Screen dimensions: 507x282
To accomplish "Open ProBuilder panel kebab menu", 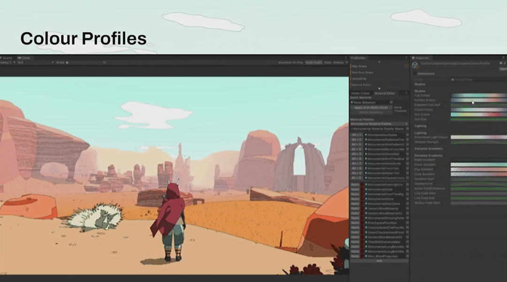I will pos(407,58).
